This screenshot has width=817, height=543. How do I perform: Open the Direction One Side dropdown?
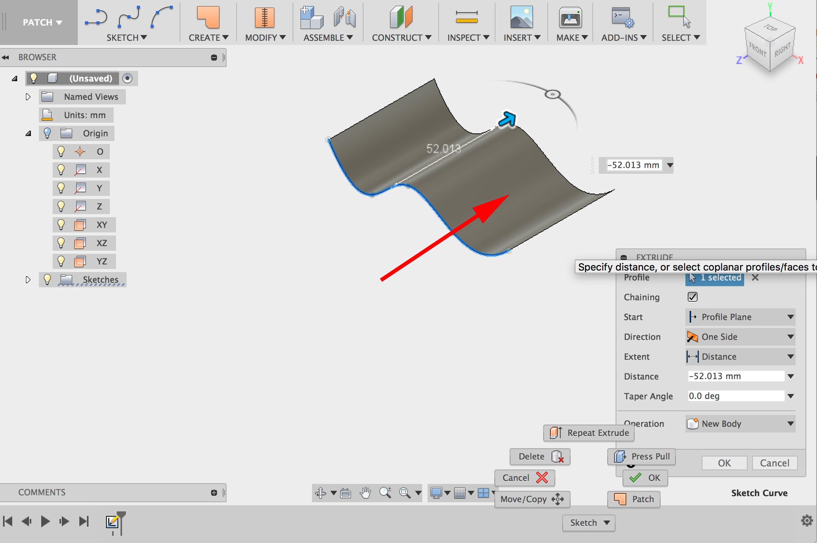coord(740,337)
